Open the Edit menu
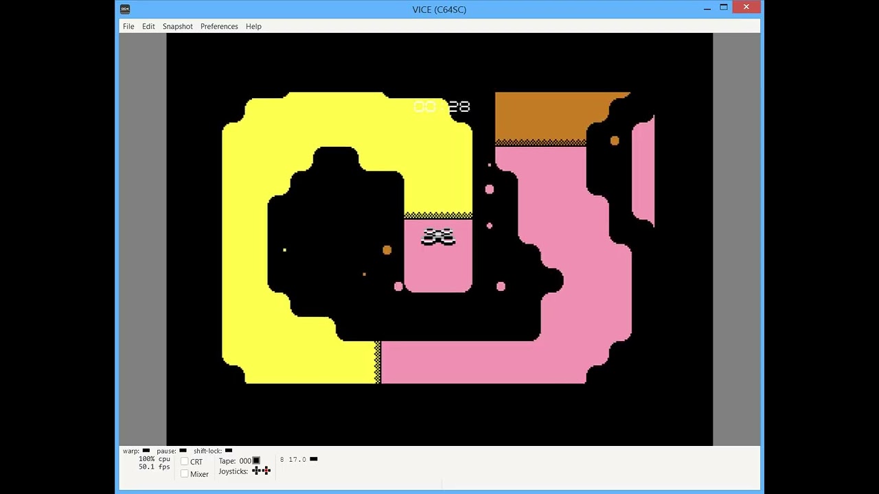 148,26
